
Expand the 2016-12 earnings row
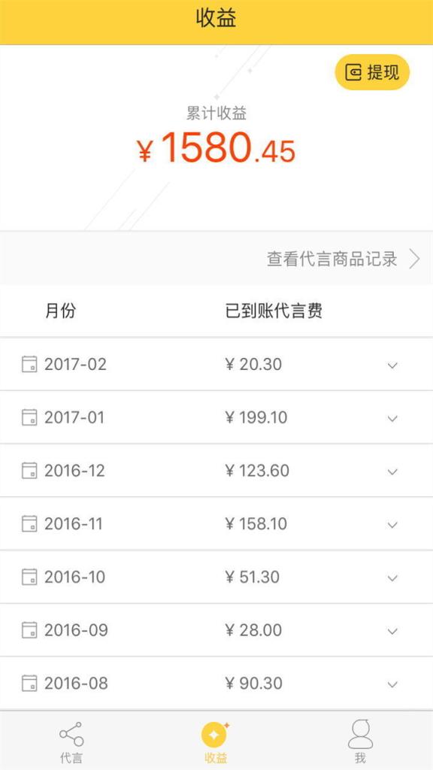pyautogui.click(x=391, y=471)
